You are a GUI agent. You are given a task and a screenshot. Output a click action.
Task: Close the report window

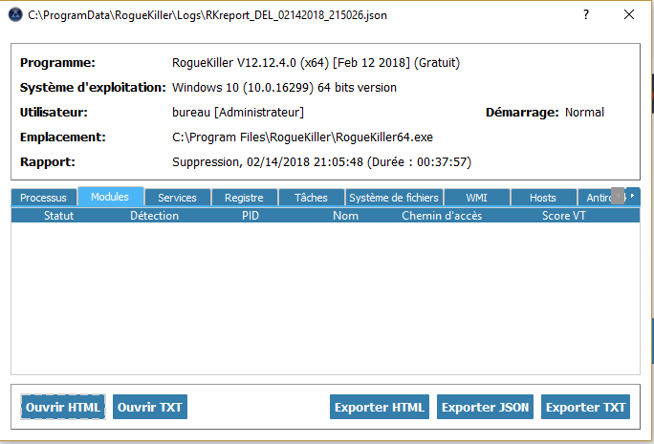(x=629, y=14)
